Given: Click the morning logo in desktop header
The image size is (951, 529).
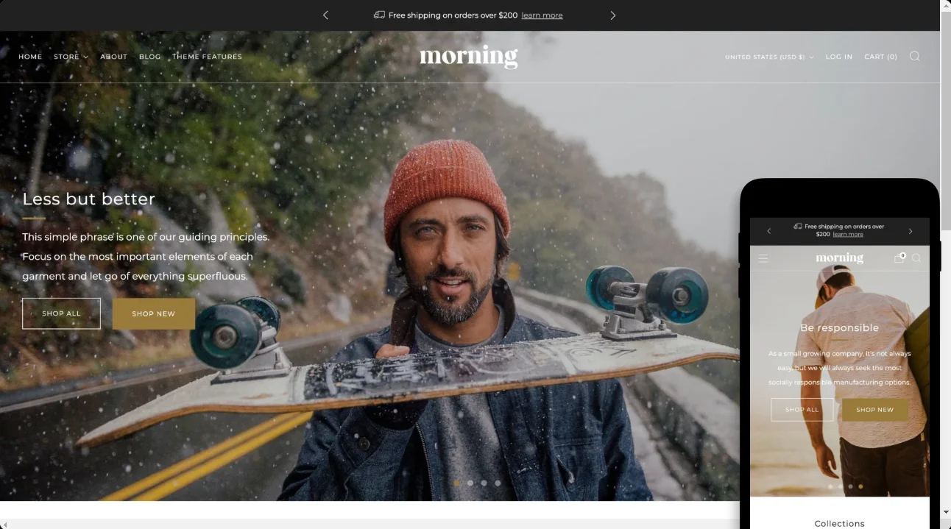Looking at the screenshot, I should (x=469, y=57).
